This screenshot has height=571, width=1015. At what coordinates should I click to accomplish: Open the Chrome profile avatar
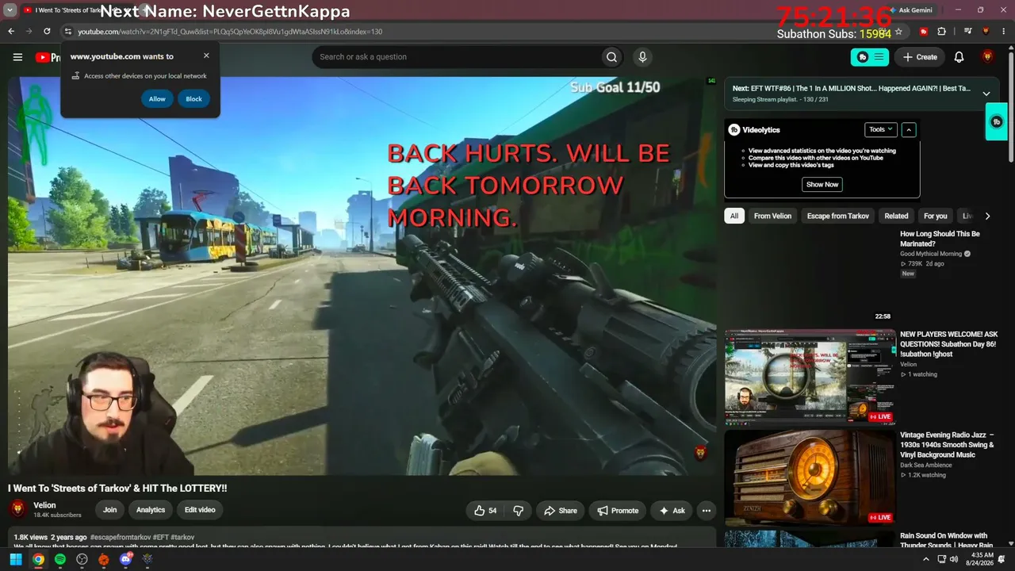point(986,32)
